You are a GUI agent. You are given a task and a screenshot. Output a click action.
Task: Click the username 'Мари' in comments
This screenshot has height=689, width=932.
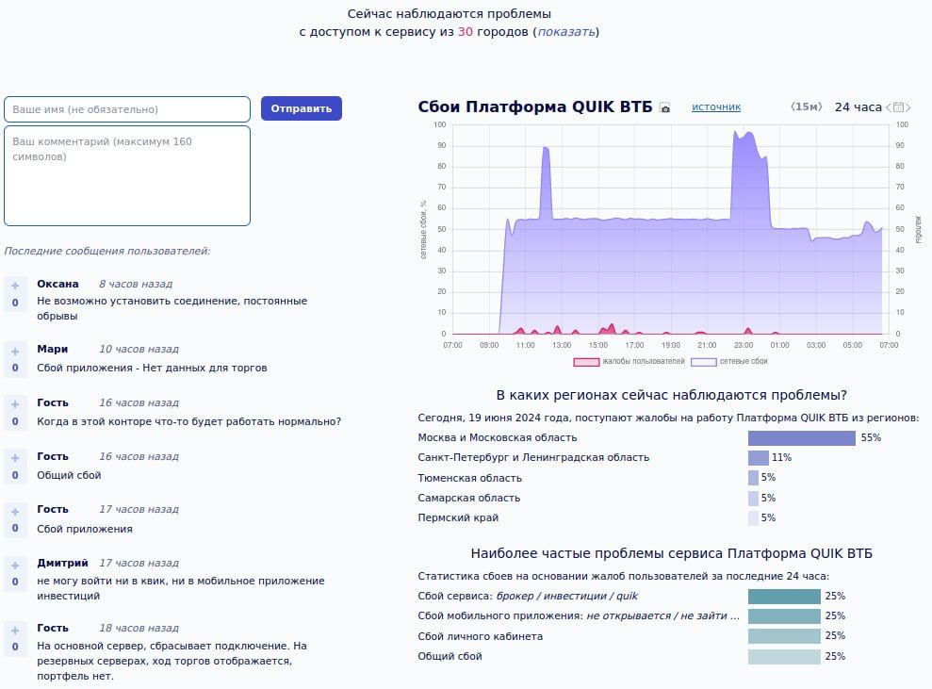pyautogui.click(x=53, y=349)
